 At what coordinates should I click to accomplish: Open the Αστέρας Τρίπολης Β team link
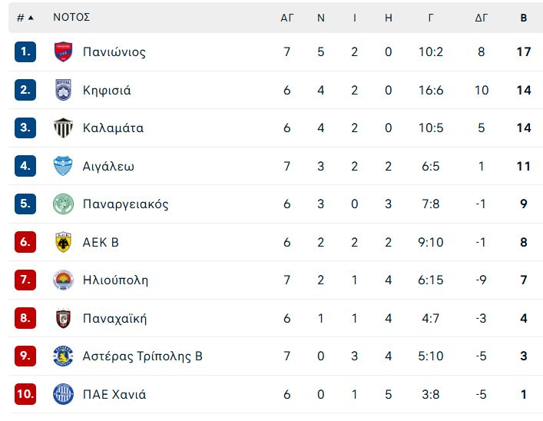tap(143, 356)
